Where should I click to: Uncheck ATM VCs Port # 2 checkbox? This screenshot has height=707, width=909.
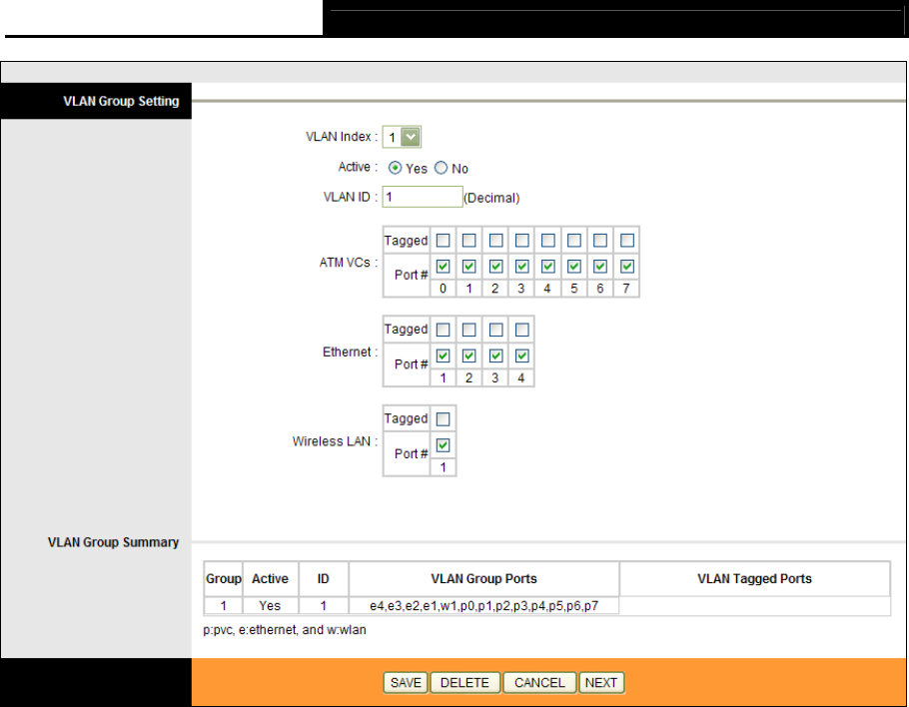pos(495,267)
